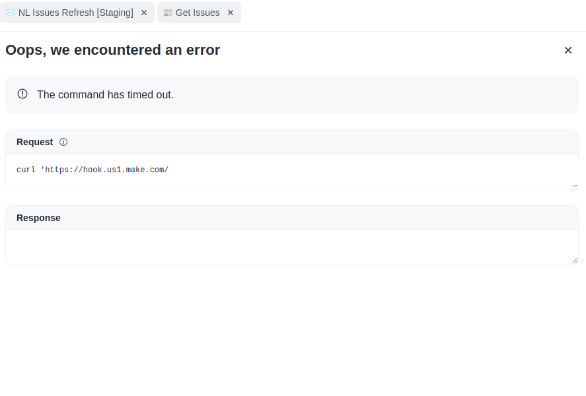Screen dimensions: 586x396
Task: Click the info icon next to Request
Action: (63, 142)
